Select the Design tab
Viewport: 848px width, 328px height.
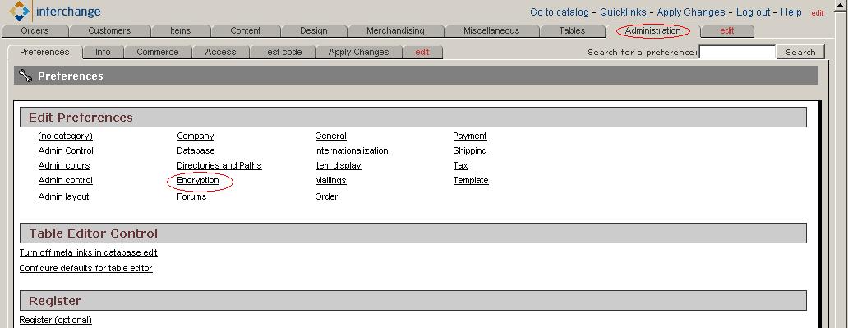(x=314, y=31)
